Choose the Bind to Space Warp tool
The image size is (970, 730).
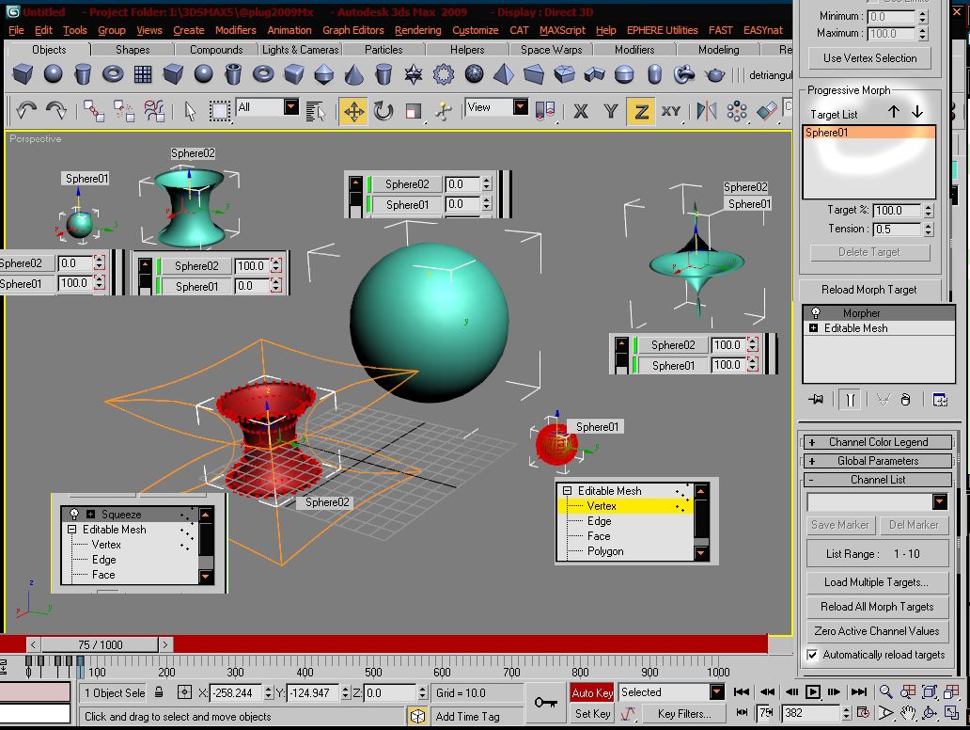[154, 111]
